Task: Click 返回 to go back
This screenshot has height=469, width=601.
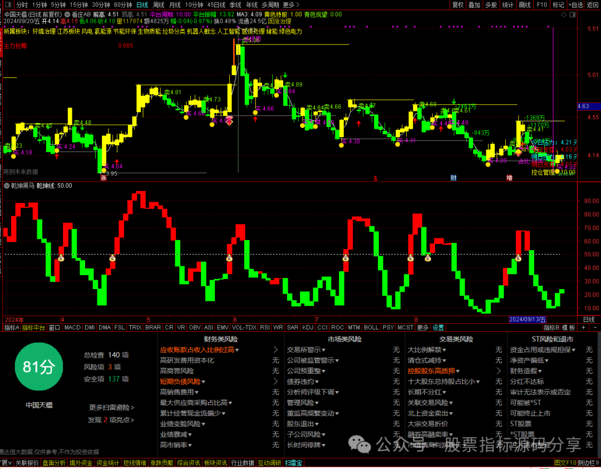Action: [593, 5]
